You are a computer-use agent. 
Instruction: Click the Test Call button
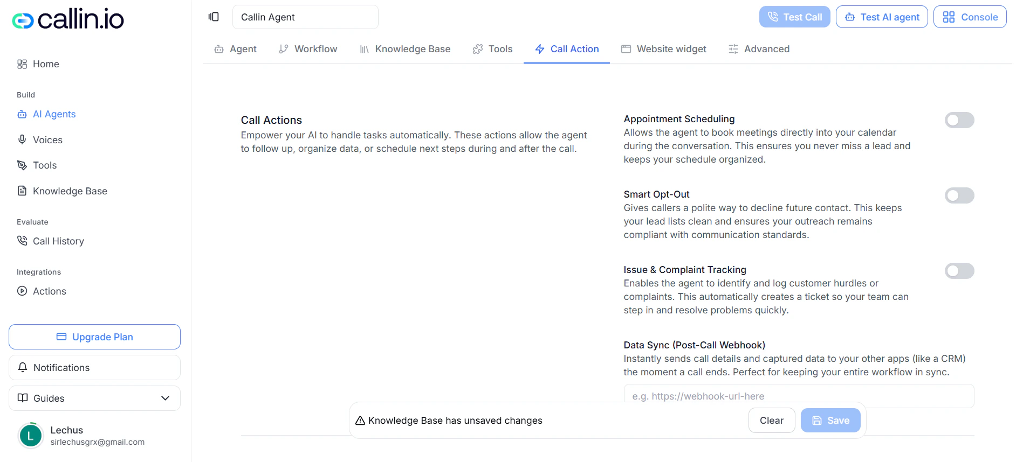pos(795,17)
